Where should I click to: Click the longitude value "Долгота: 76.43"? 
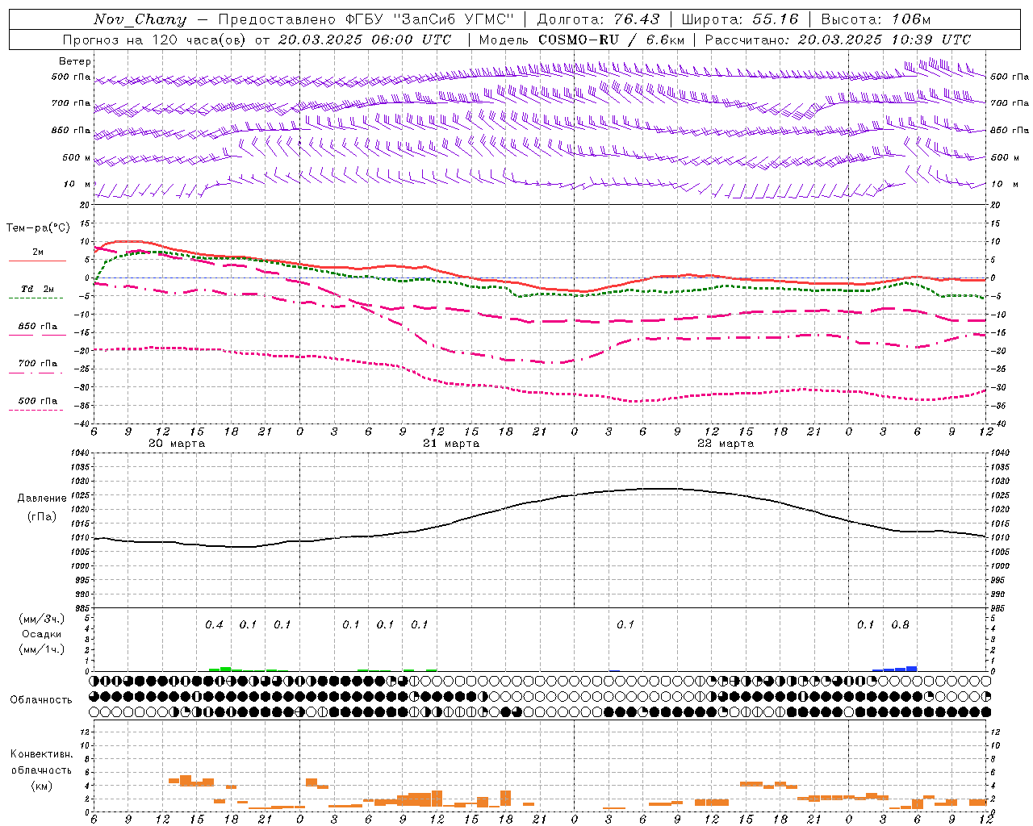point(598,19)
